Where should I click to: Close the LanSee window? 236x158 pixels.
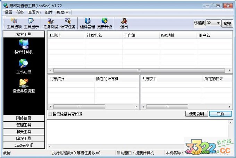pos(228,6)
